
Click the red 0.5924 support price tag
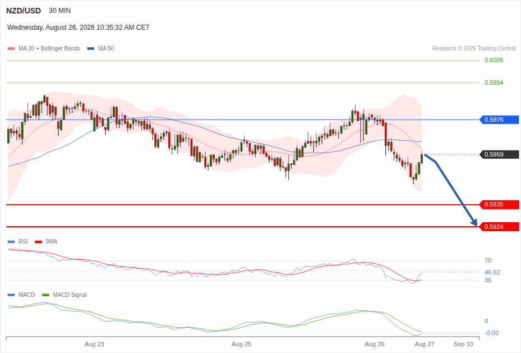[499, 227]
